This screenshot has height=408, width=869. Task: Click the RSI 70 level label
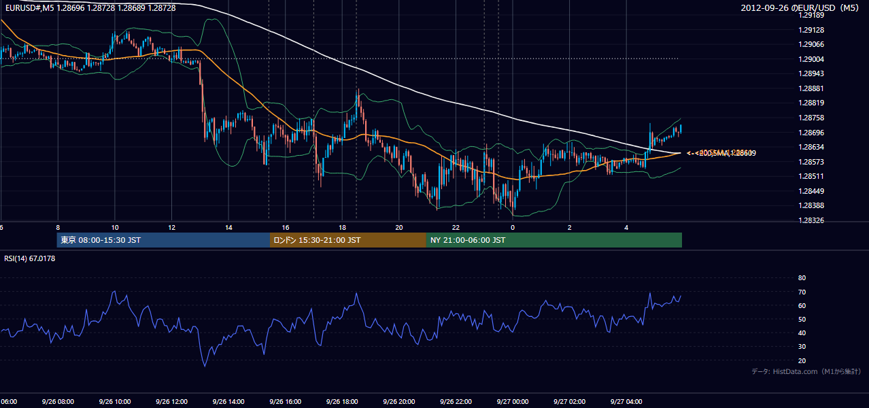802,292
